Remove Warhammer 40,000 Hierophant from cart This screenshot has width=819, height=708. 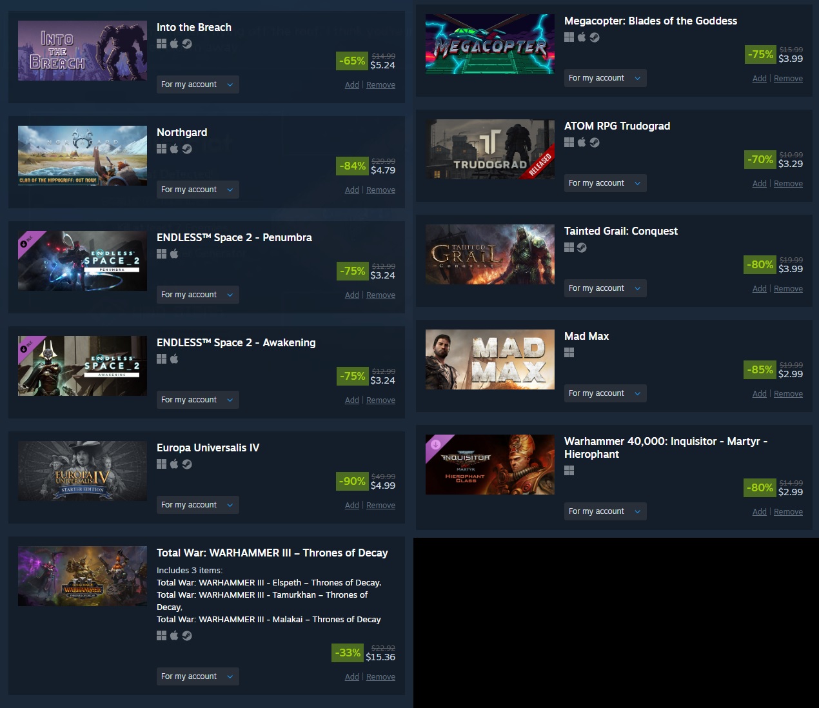(788, 512)
